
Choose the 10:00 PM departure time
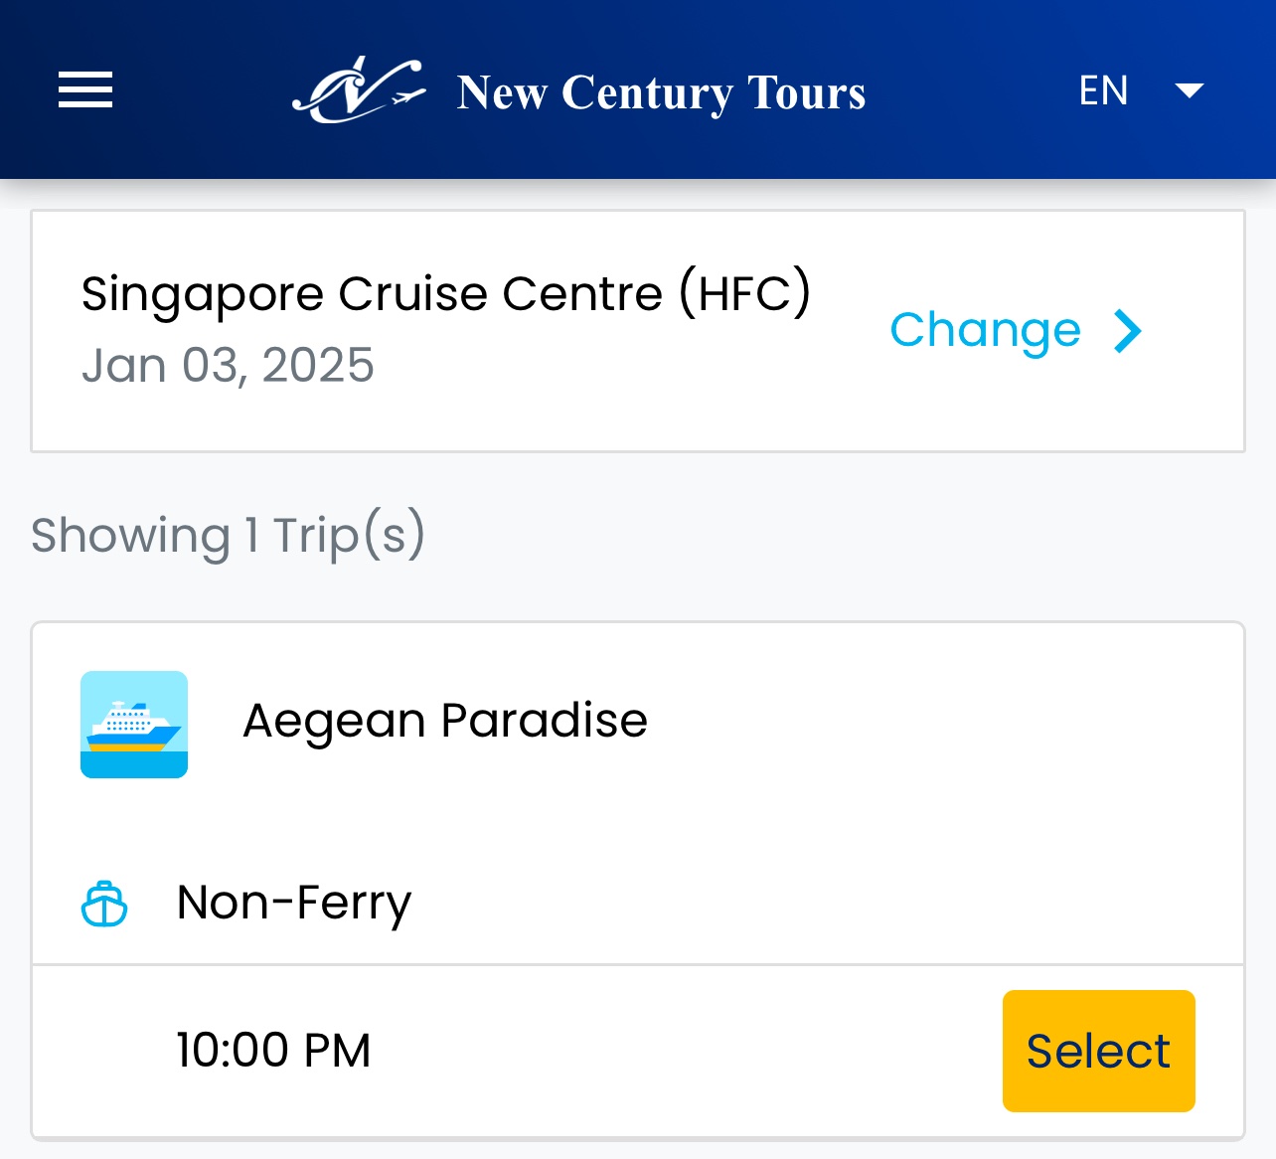274,1051
